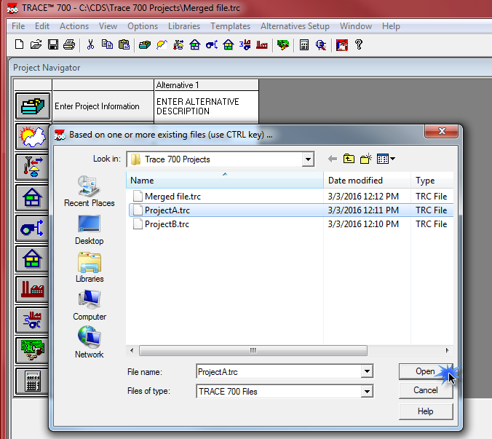The height and width of the screenshot is (439, 492).
Task: Expand the File name dropdown arrow
Action: pyautogui.click(x=367, y=372)
